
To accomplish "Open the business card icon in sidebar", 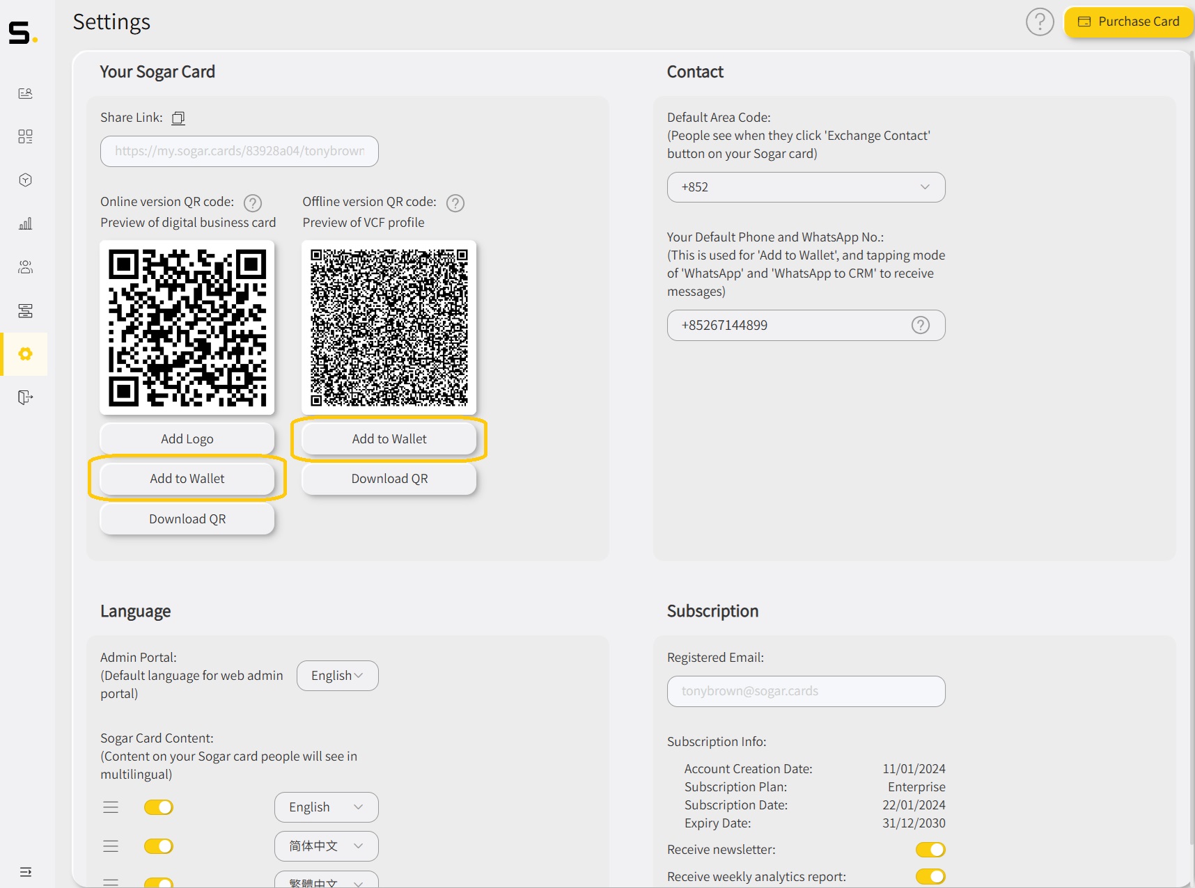I will 26,93.
